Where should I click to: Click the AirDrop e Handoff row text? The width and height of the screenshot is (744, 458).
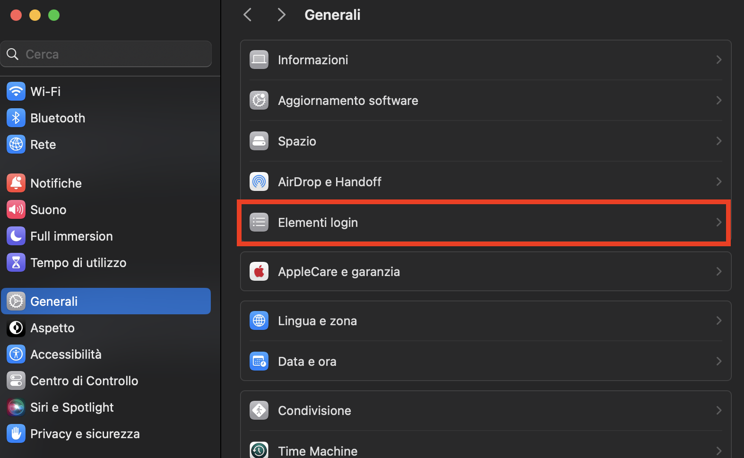[329, 181]
